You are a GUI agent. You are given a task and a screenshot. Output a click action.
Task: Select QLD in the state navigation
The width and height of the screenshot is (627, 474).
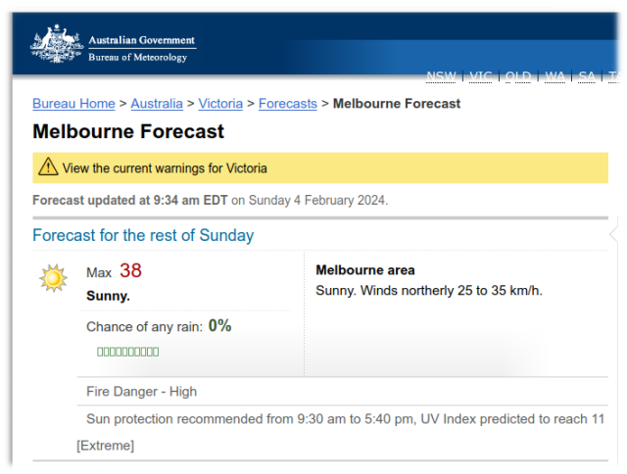[517, 76]
